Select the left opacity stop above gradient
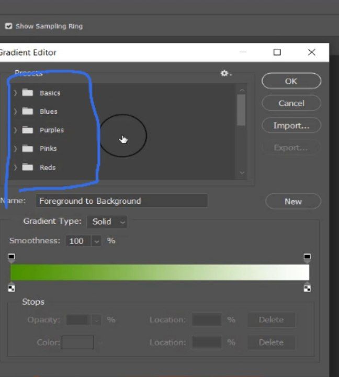339x377 pixels. 12,257
